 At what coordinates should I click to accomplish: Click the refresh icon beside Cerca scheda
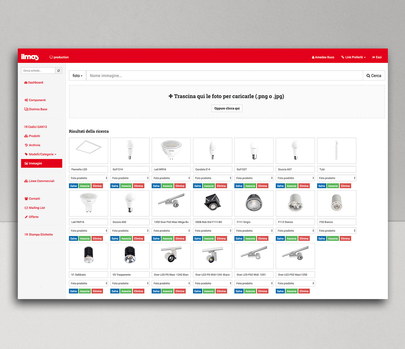click(x=58, y=70)
